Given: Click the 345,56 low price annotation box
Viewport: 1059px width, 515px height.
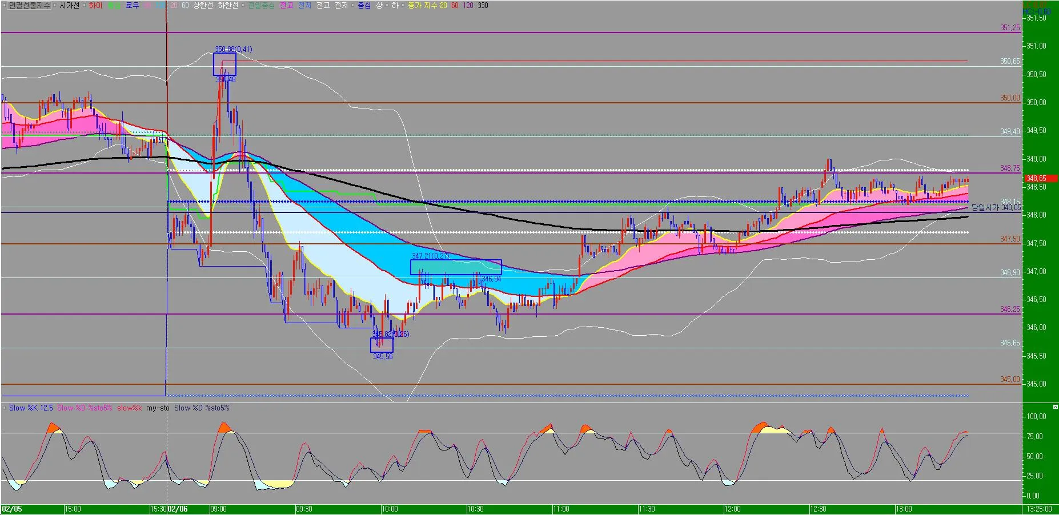Looking at the screenshot, I should [x=382, y=345].
